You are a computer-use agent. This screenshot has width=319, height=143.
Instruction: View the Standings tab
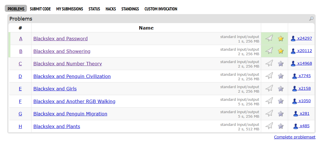click(x=130, y=9)
